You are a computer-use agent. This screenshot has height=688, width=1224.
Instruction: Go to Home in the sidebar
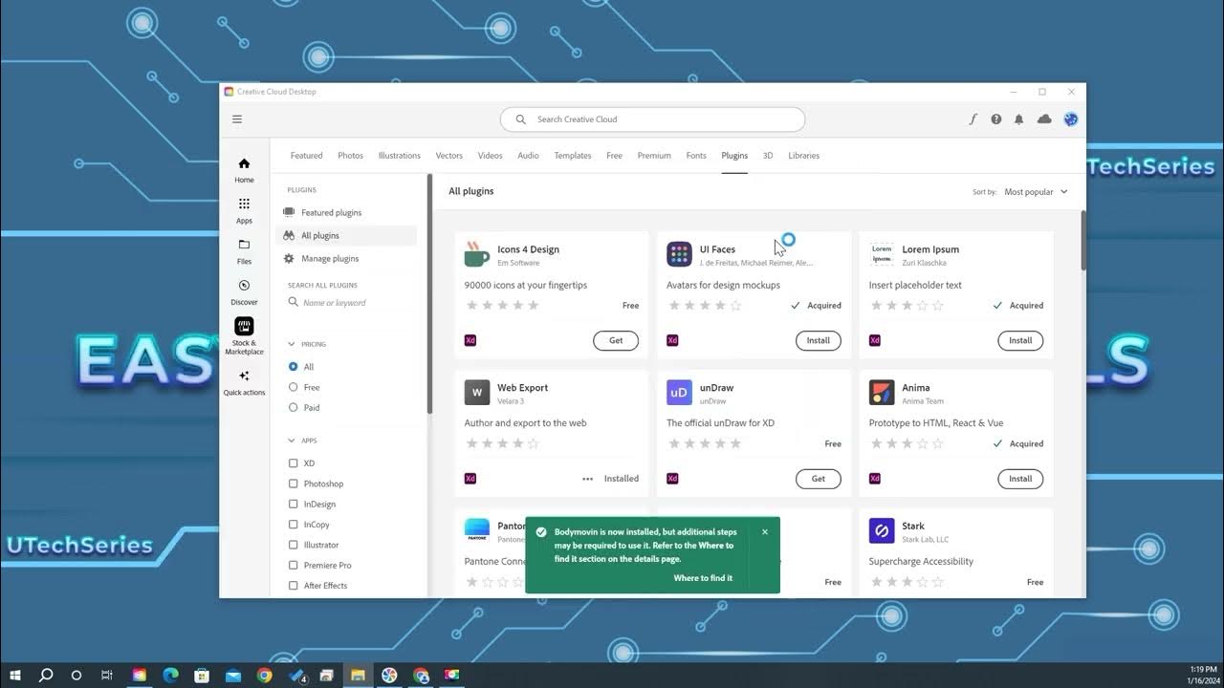pyautogui.click(x=244, y=170)
